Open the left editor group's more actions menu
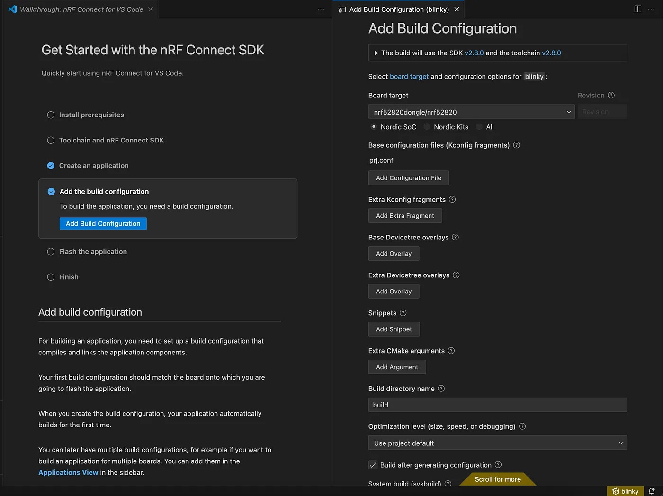The width and height of the screenshot is (663, 496). point(321,9)
